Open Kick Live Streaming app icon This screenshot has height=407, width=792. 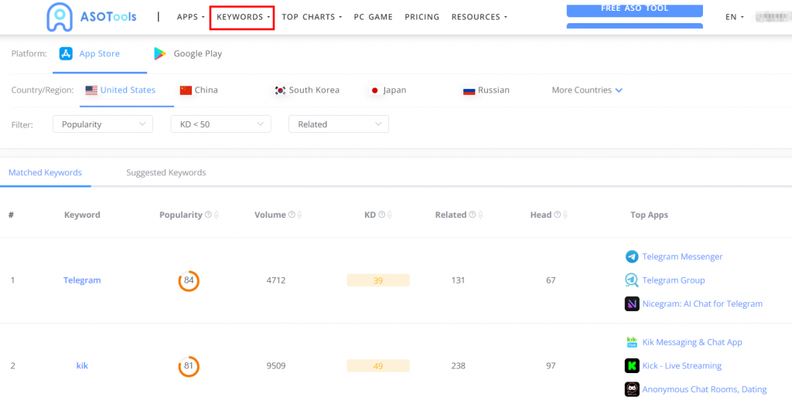[632, 366]
